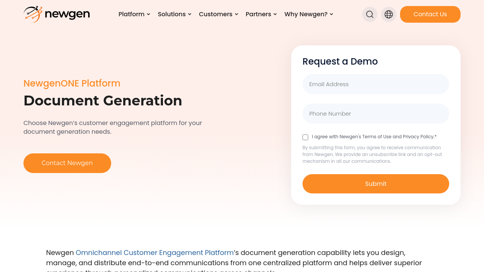Follow the Omnichannel Customer Engagement Platform link

[155, 253]
